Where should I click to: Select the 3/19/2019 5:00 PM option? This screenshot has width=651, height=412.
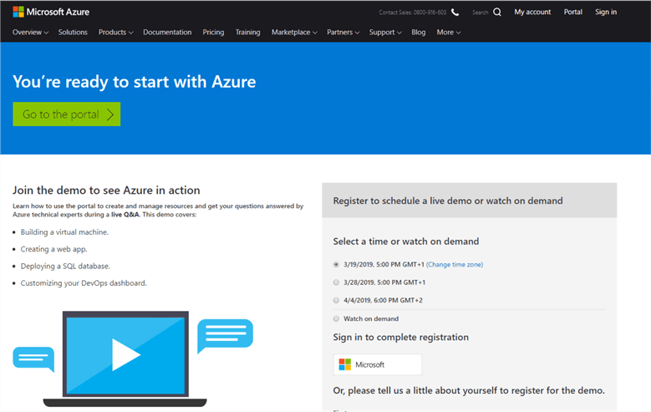[x=336, y=265]
